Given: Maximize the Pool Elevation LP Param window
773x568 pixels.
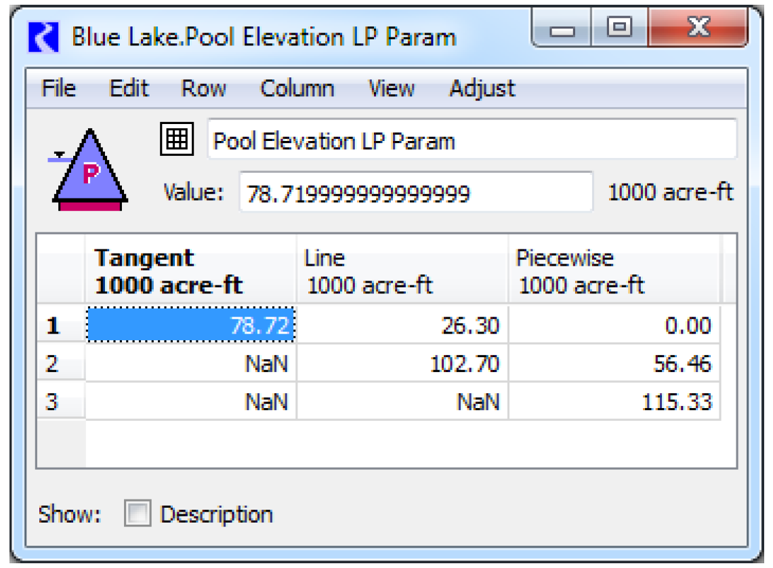Looking at the screenshot, I should (x=619, y=28).
